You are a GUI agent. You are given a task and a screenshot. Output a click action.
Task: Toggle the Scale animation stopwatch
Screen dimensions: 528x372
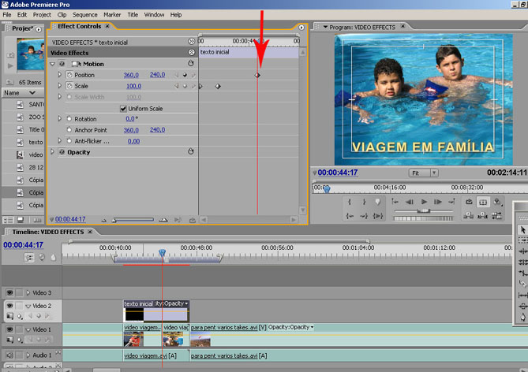point(69,86)
